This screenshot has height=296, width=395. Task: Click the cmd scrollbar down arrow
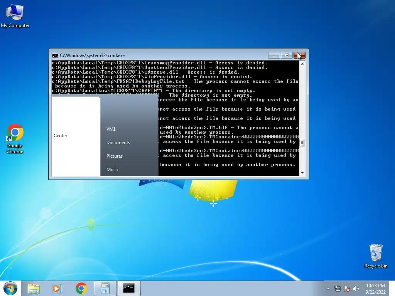tap(302, 173)
